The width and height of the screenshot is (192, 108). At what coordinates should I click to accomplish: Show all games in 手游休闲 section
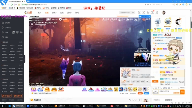(21, 79)
